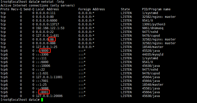Click the 'netstat -lntp' command text
This screenshot has width=197, height=103.
click(x=50, y=2)
